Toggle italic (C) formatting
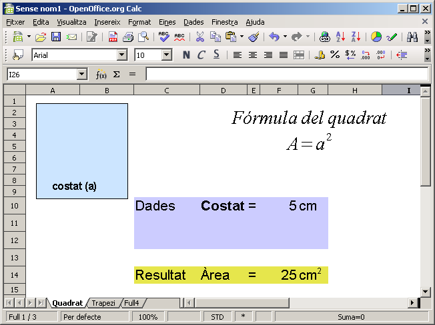This screenshot has width=435, height=325. tap(201, 55)
